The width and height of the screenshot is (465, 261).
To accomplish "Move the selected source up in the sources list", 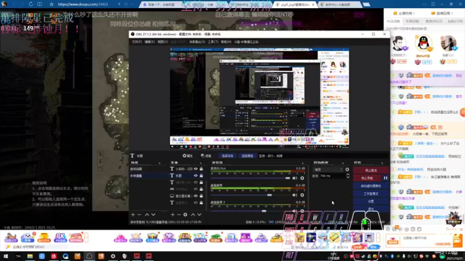I will [x=193, y=215].
